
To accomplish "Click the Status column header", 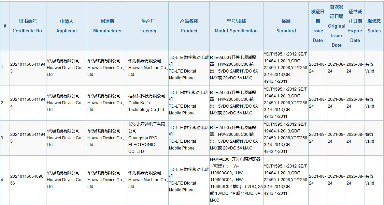I will [x=374, y=26].
